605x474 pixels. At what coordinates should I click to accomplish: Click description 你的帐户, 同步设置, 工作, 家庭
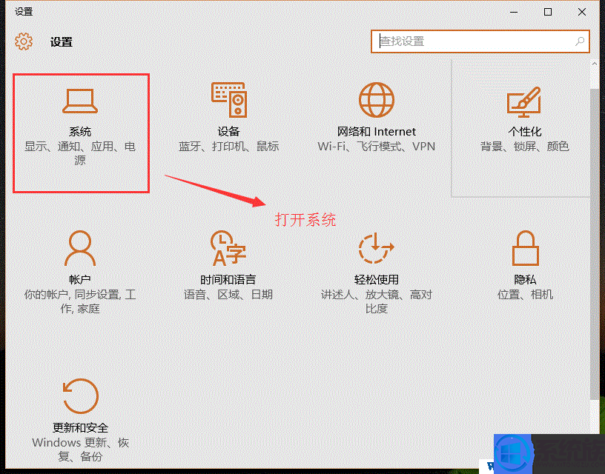pos(80,301)
